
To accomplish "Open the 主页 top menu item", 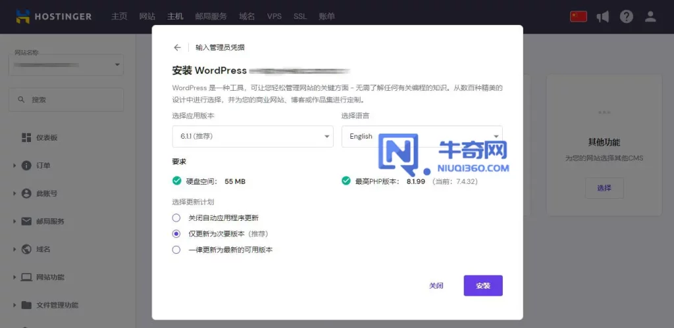I will pyautogui.click(x=119, y=16).
